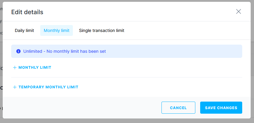Screen dimensions: 254x123
Task: Click the plus icon beside MONTHLY LIMIT
Action: pyautogui.click(x=15, y=68)
